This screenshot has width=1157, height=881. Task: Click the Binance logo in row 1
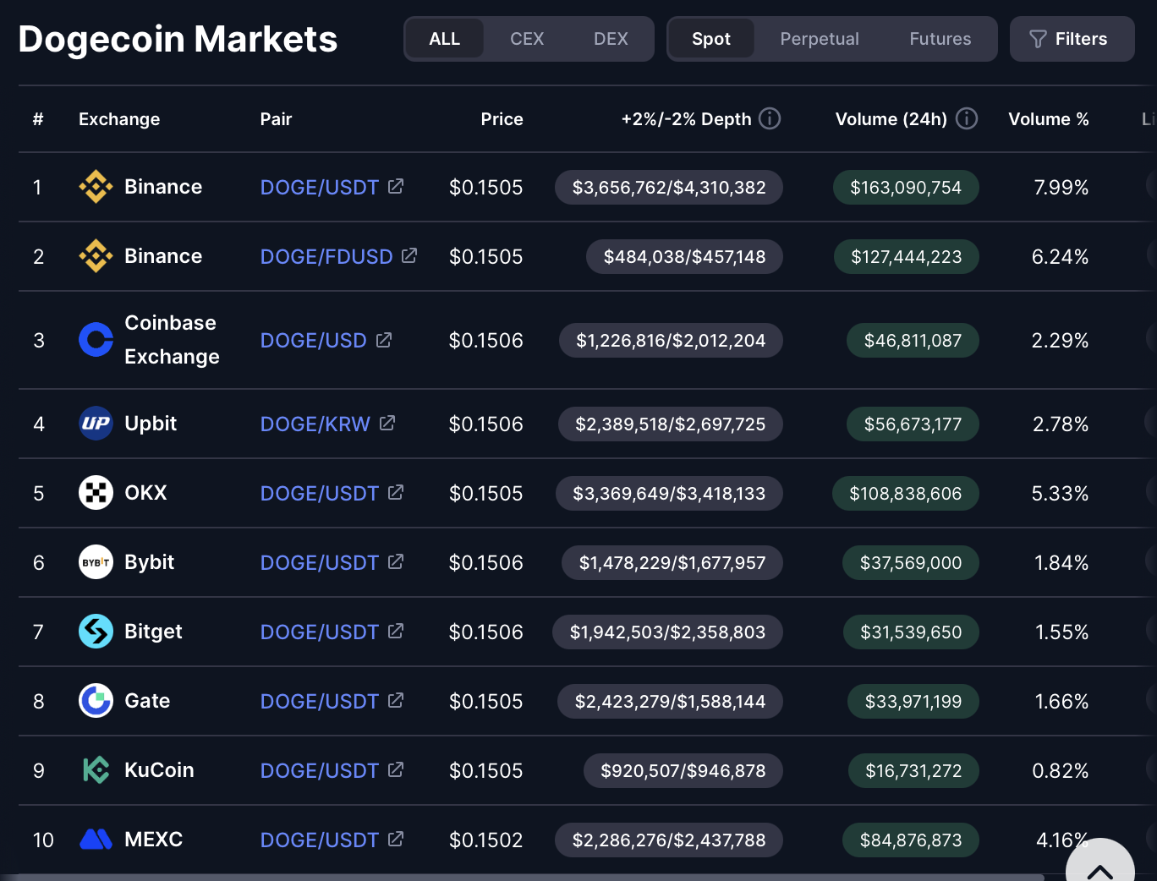96,187
